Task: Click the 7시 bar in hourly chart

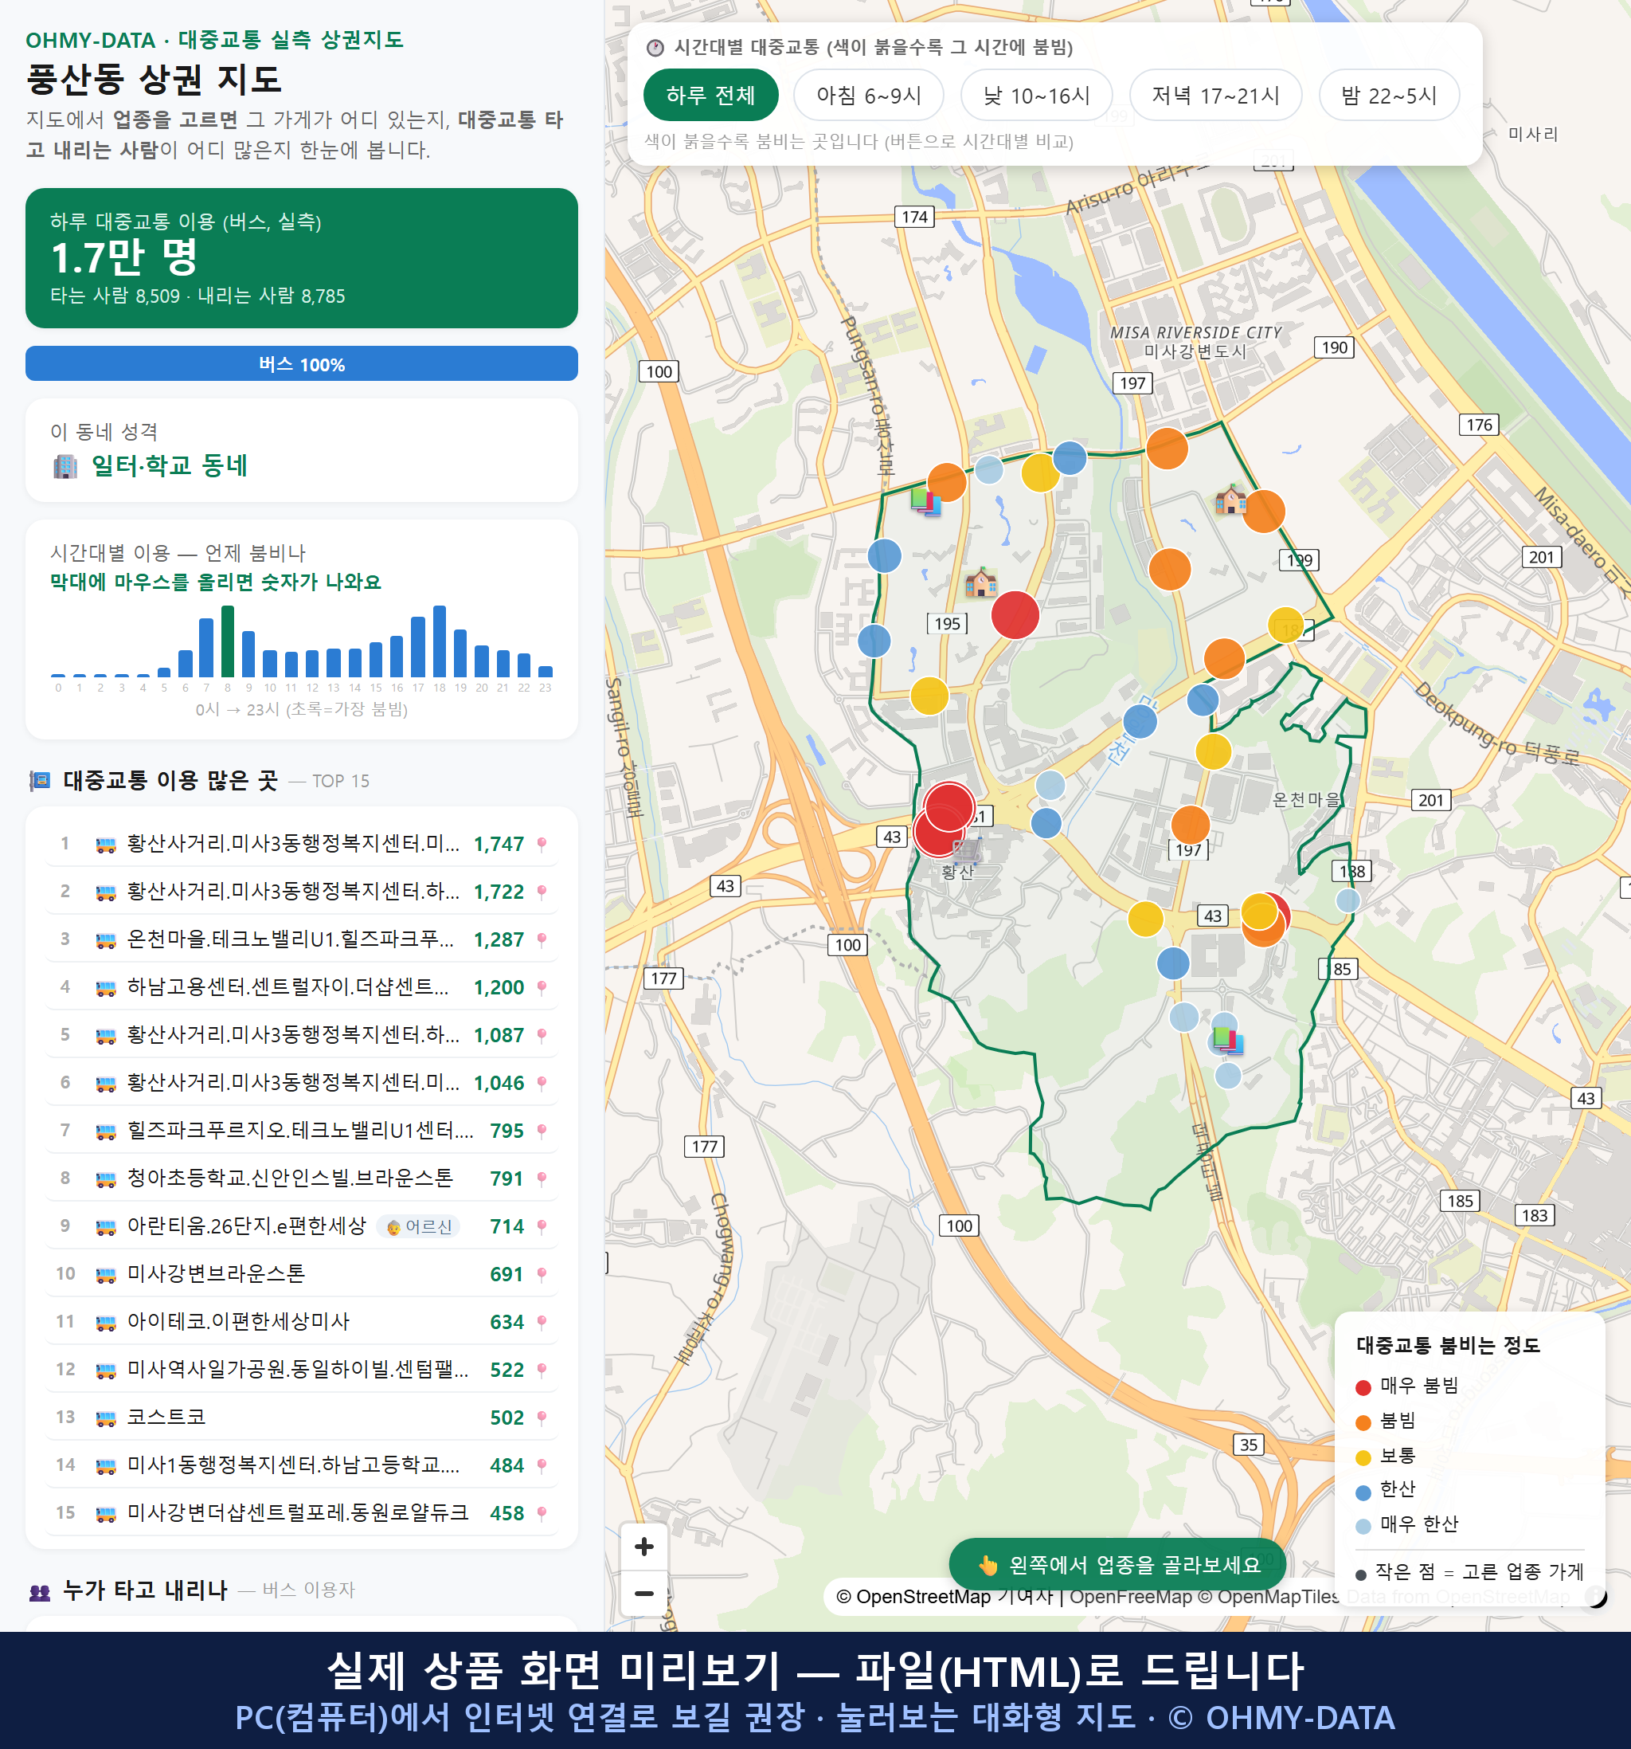Action: pos(206,648)
